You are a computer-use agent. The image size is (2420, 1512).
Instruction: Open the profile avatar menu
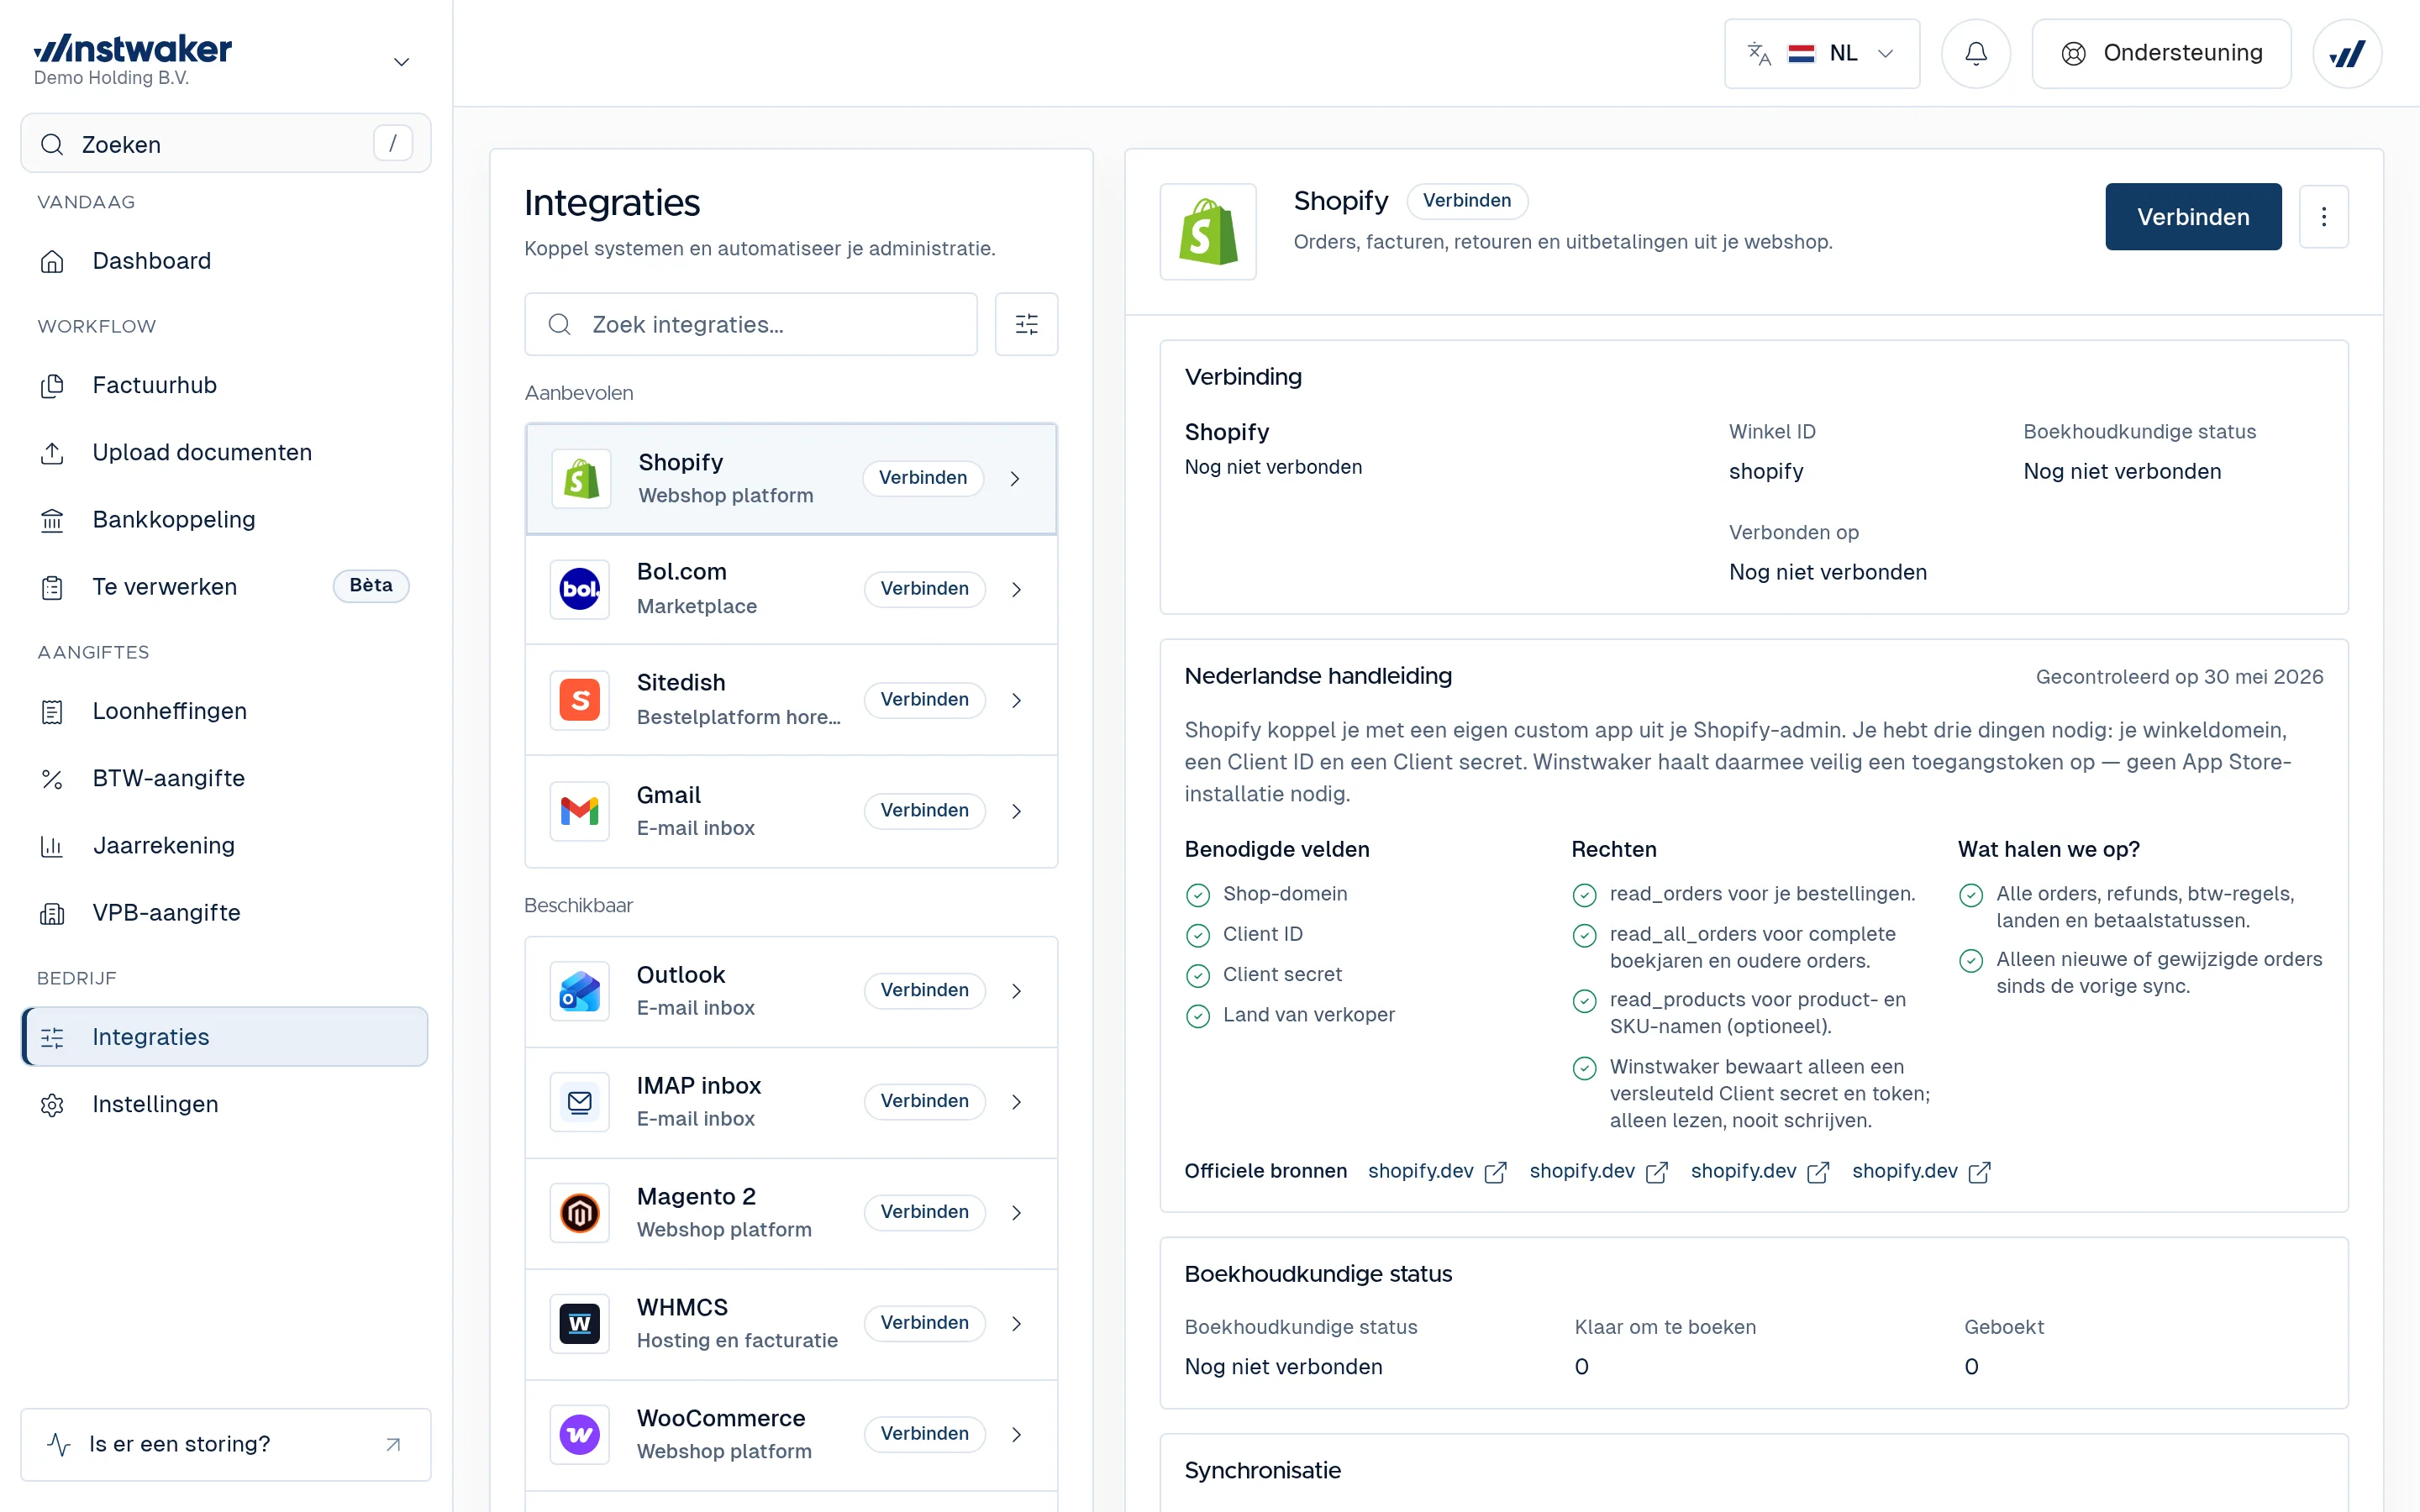pos(2347,53)
